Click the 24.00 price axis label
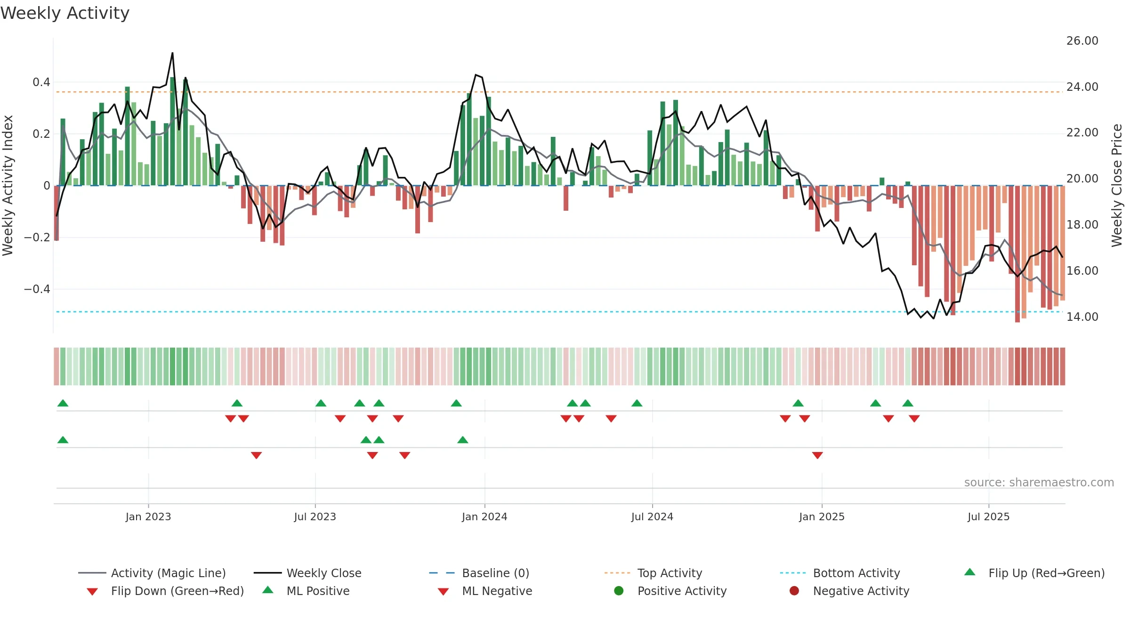 point(1082,87)
